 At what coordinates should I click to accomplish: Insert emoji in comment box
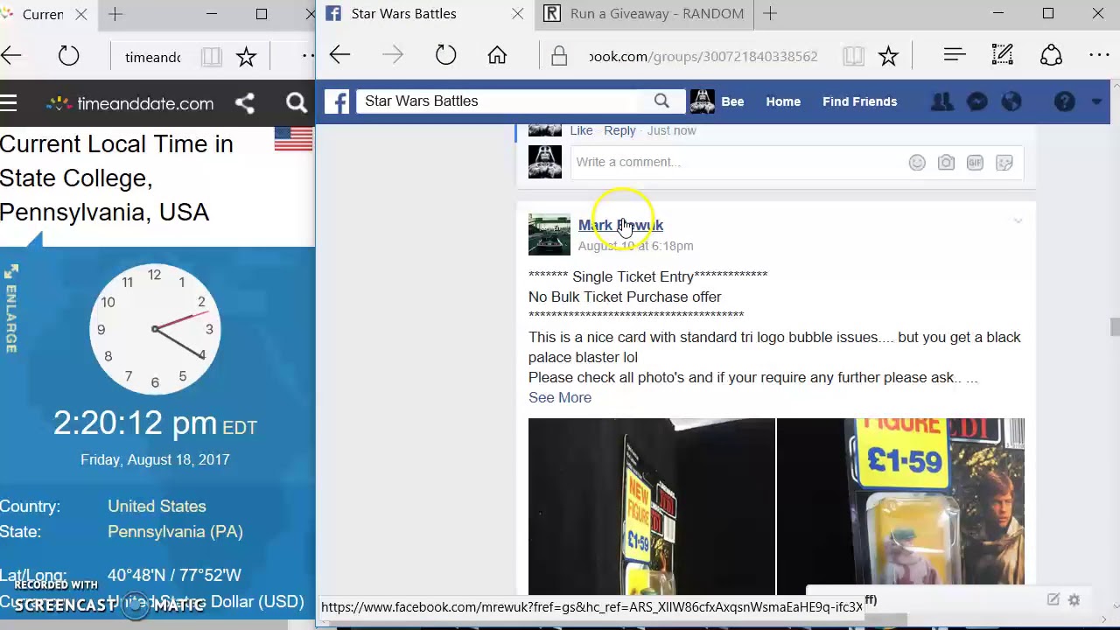(x=917, y=163)
